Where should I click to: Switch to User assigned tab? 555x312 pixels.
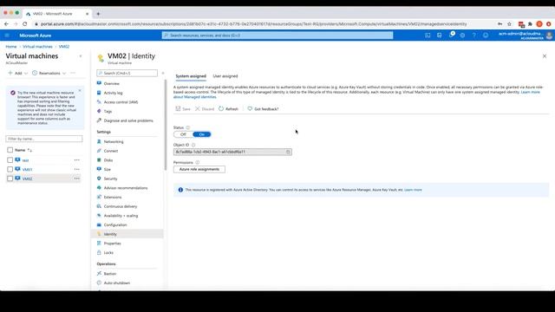[x=225, y=76]
